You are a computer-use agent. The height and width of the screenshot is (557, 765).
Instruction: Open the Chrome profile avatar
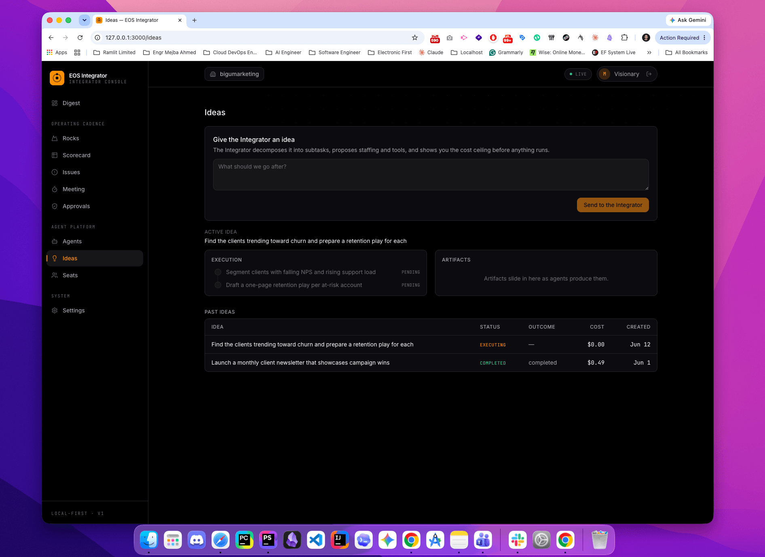pos(646,38)
